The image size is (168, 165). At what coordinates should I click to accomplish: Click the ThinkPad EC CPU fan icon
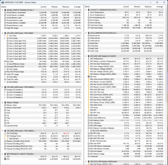[5, 159]
